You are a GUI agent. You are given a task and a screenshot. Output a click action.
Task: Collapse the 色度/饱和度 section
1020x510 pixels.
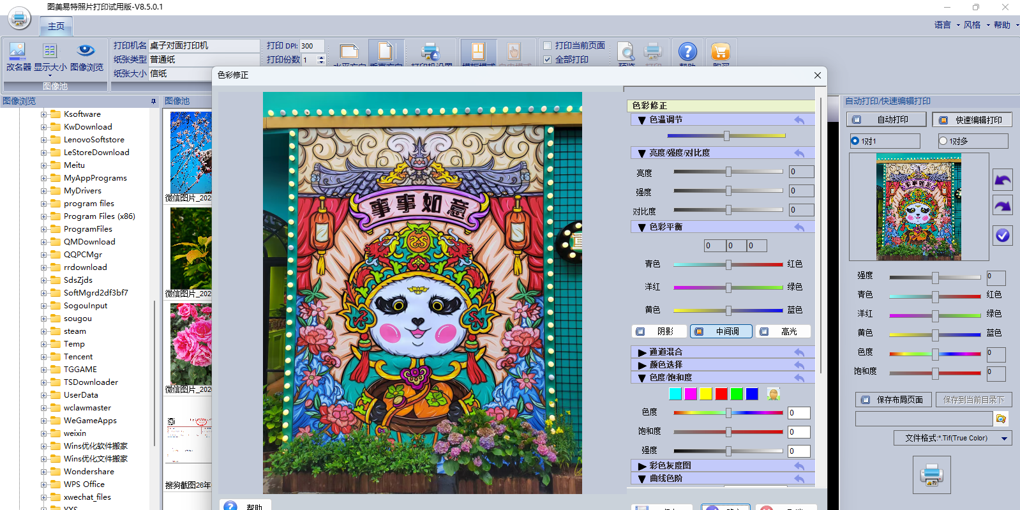click(x=642, y=378)
